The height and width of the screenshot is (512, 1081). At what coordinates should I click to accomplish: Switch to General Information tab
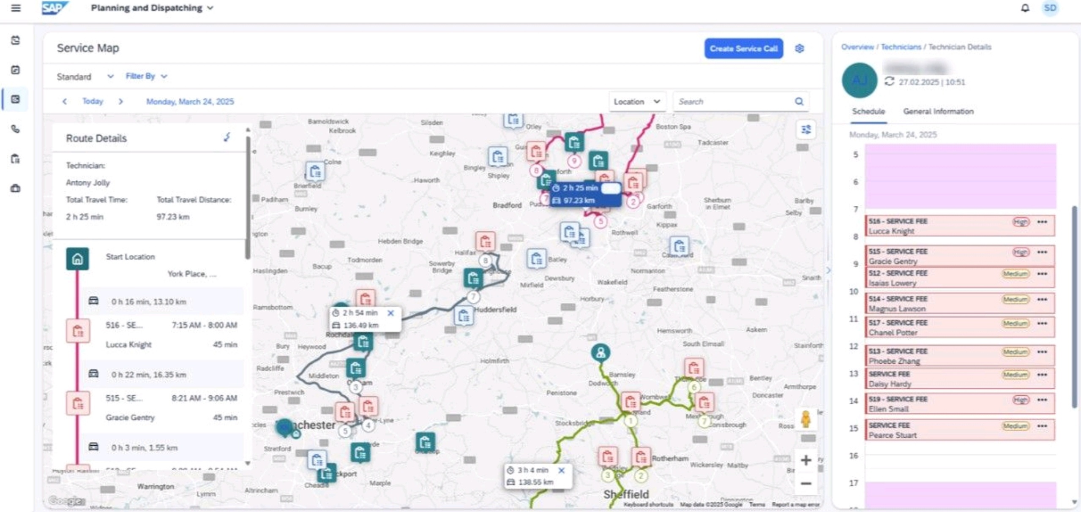[x=938, y=112]
